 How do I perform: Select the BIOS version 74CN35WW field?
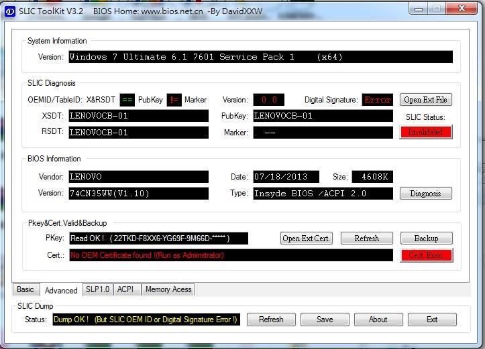point(138,194)
